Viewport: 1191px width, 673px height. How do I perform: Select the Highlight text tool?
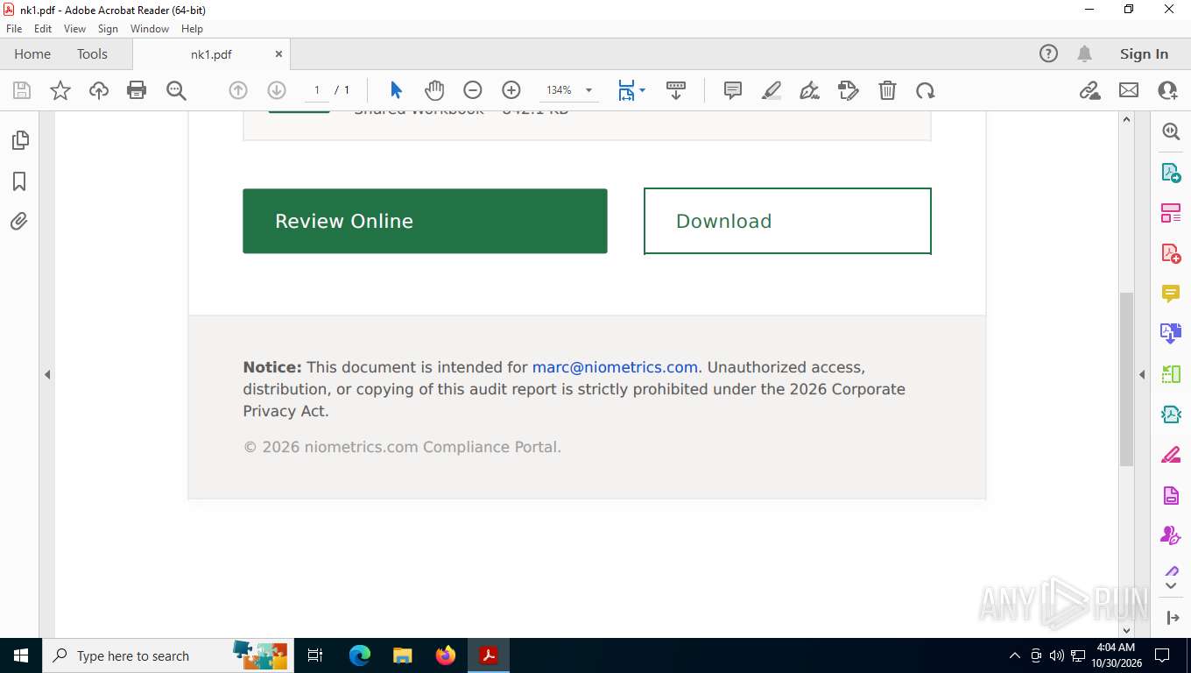tap(772, 90)
